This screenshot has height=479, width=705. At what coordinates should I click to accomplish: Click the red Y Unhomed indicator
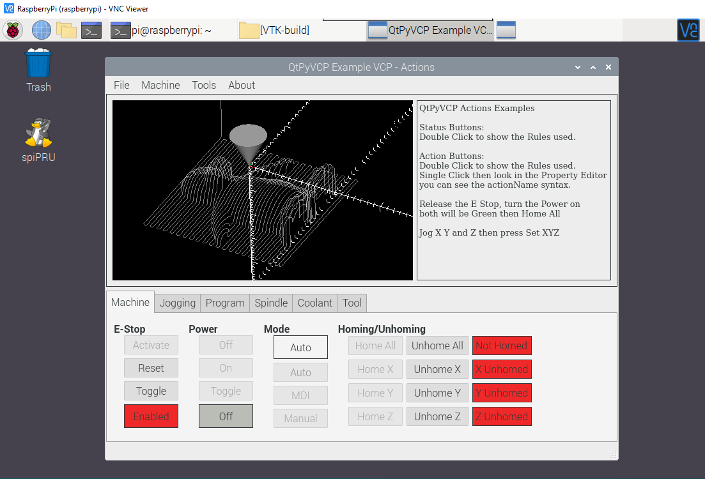pos(502,393)
